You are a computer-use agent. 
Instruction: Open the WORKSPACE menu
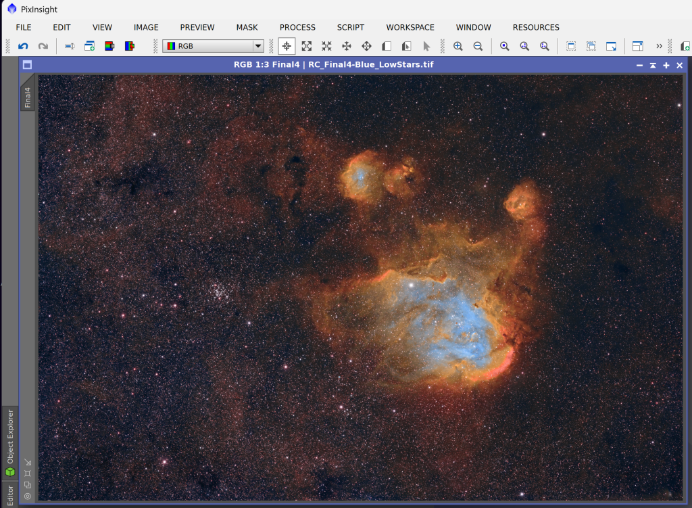coord(410,28)
